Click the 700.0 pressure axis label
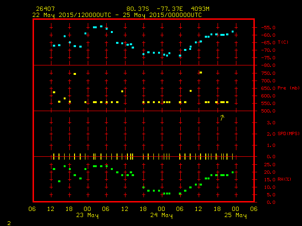Viewport: 302px width, 226px height. (x=268, y=81)
